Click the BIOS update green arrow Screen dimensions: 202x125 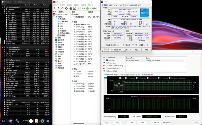click(87, 8)
